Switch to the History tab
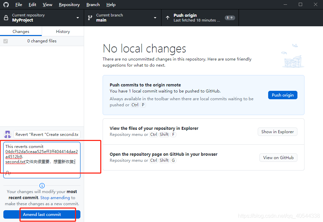Image resolution: width=323 pixels, height=222 pixels. 63,31
